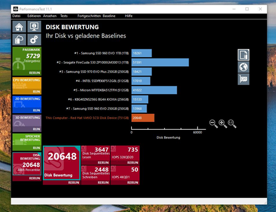Click the INTEL SSDPEKKF512G8L bar 17010

coord(141,81)
